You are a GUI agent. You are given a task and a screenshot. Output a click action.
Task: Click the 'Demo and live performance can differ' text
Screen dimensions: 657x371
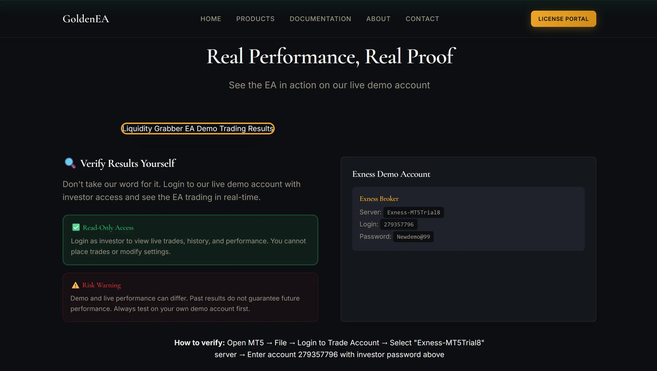click(185, 303)
